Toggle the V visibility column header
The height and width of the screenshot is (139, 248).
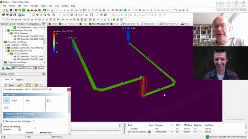coord(6,85)
